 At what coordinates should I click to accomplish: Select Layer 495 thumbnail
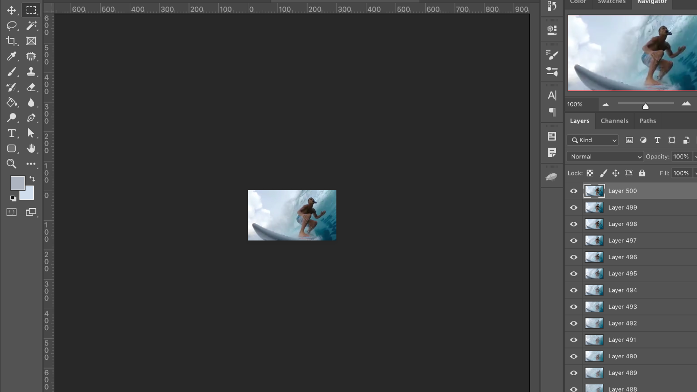(594, 273)
